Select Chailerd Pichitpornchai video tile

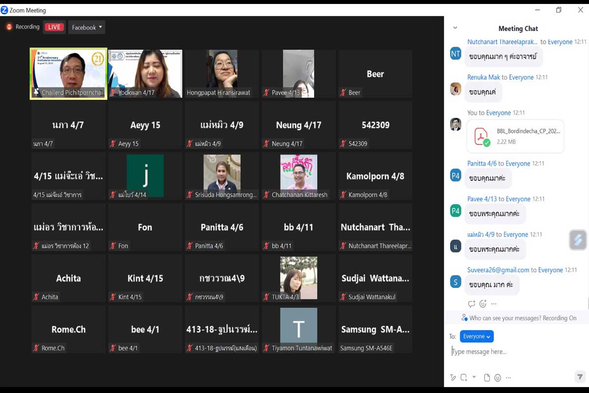click(69, 74)
